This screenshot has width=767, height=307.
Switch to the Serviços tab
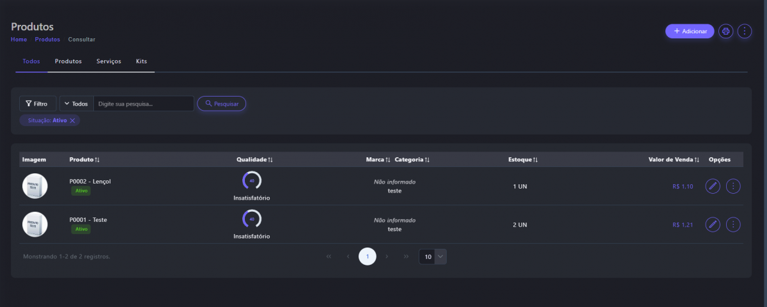click(x=109, y=61)
